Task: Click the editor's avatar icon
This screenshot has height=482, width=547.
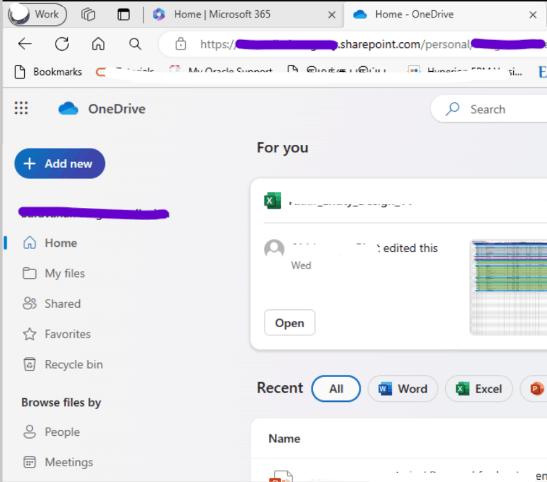Action: (x=274, y=249)
